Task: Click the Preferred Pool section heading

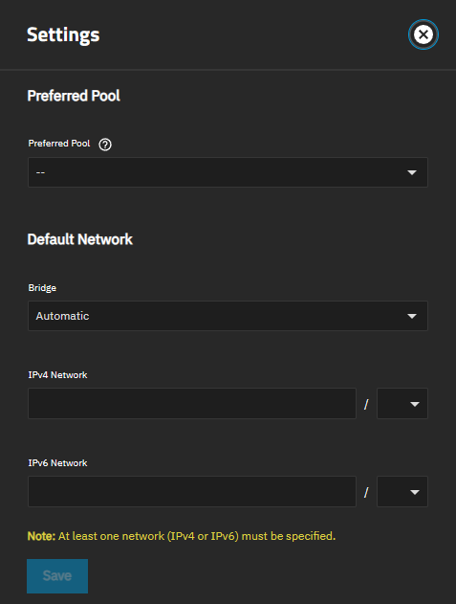Action: 74,96
